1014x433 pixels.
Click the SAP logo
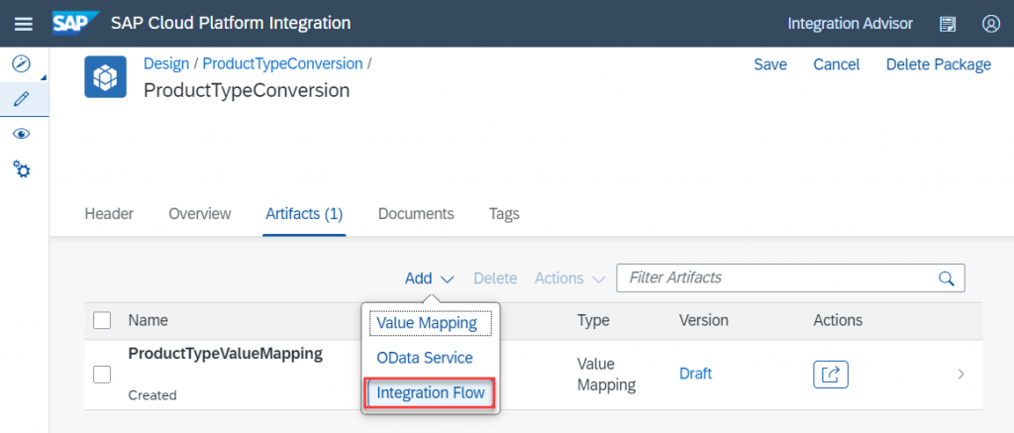point(75,24)
